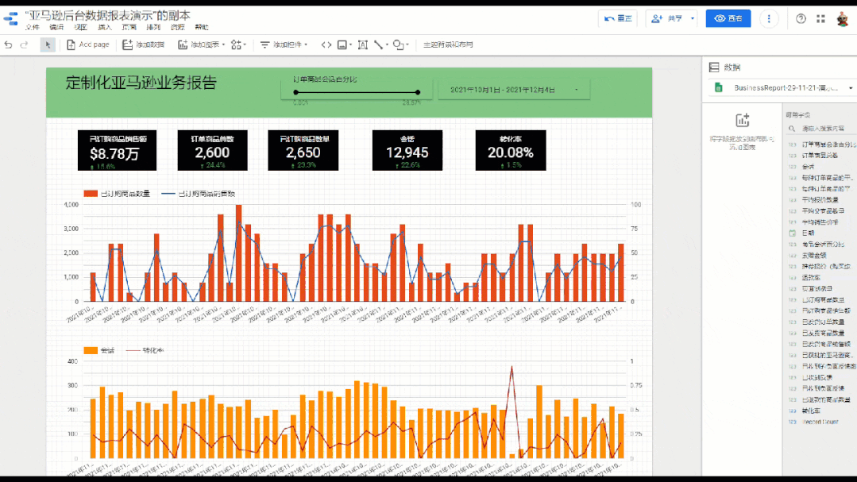Expand the 添加控件 (add control) dropdown

[285, 44]
